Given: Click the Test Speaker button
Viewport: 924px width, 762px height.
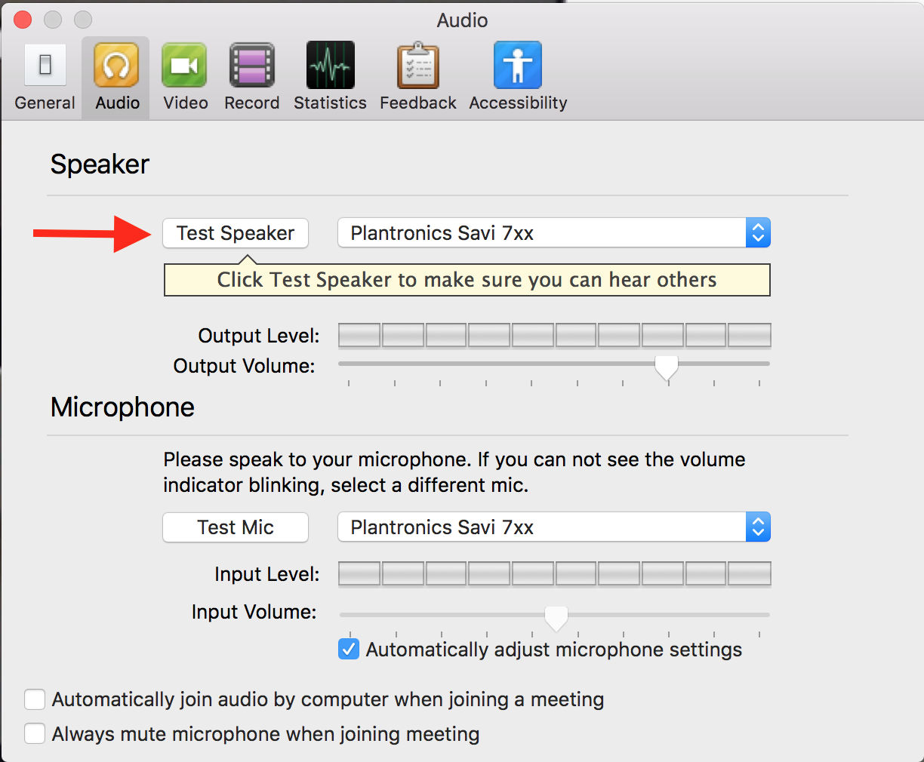Looking at the screenshot, I should (236, 233).
